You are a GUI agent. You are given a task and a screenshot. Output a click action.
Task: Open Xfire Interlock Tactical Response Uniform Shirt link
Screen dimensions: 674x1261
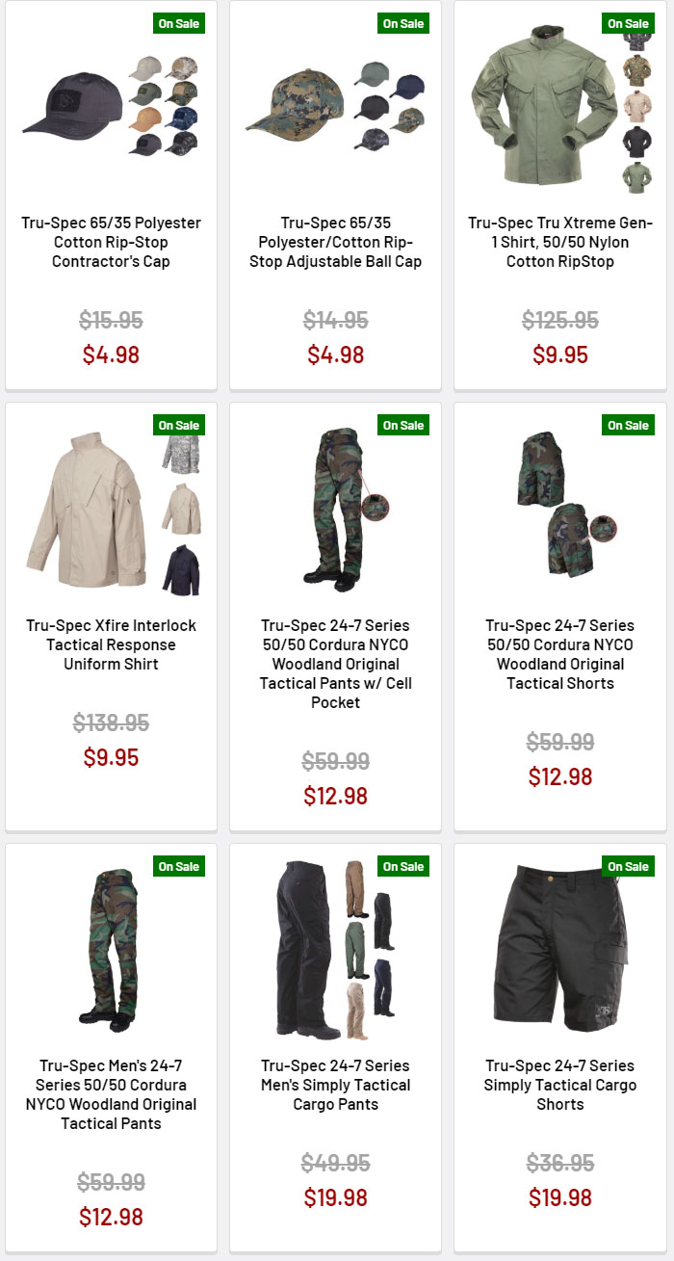pyautogui.click(x=111, y=644)
